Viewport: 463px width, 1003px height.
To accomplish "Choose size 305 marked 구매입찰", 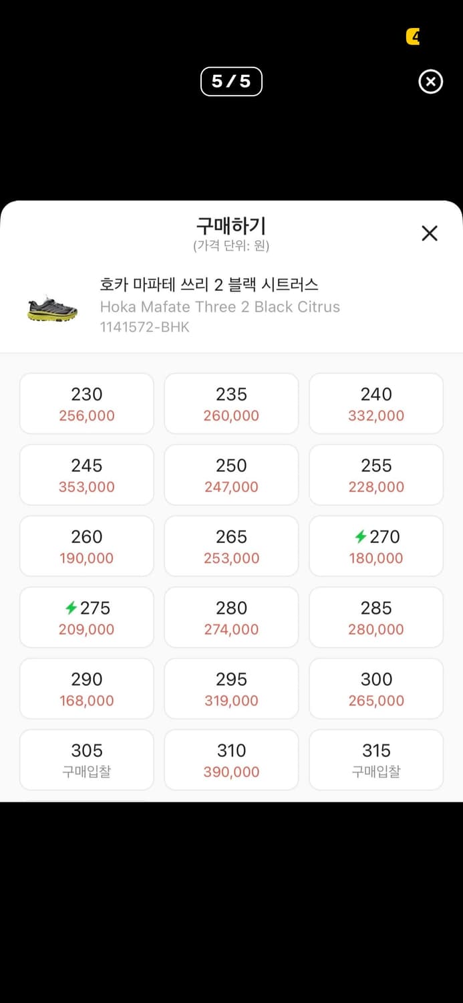I will point(86,760).
